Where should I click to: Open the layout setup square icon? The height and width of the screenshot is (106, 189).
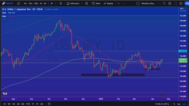coord(138,4)
